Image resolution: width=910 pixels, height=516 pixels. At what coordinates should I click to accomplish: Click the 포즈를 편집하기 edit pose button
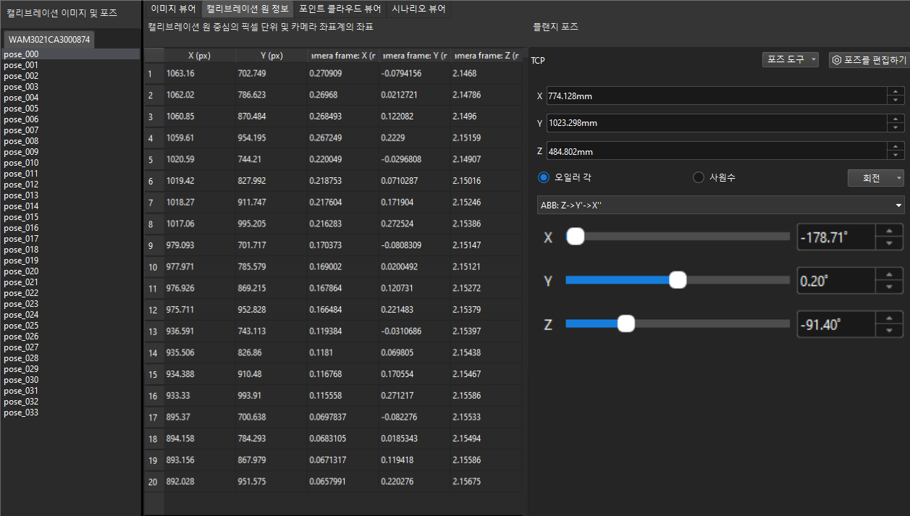pos(868,60)
